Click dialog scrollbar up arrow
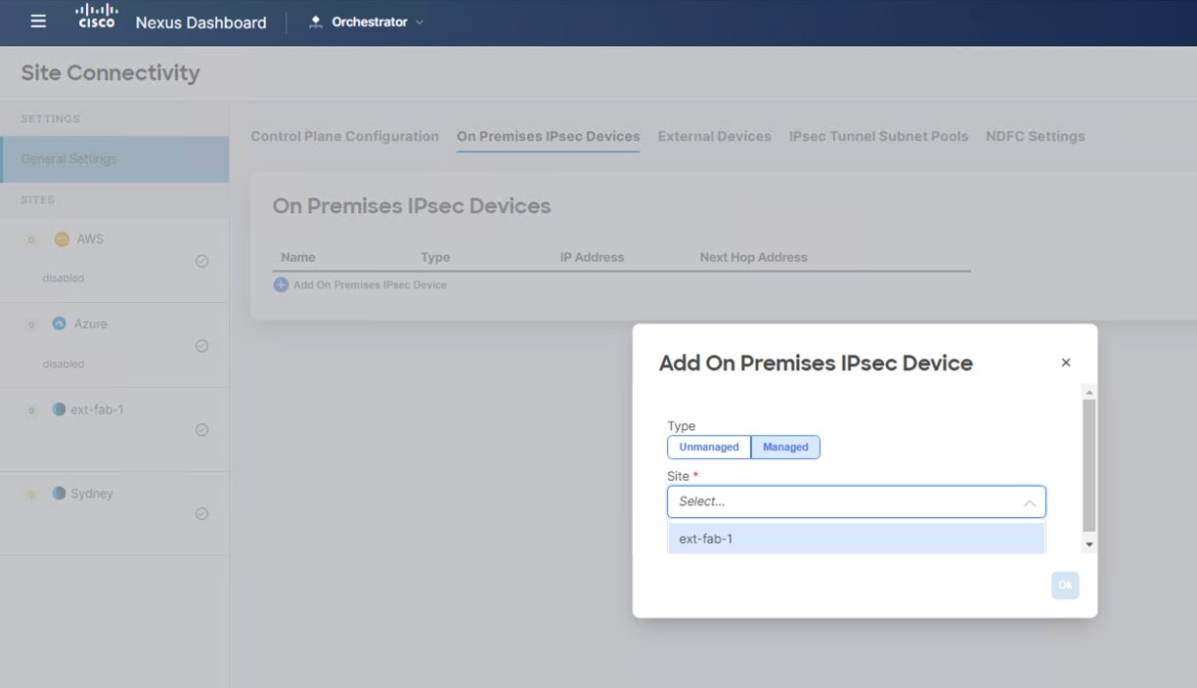Viewport: 1197px width, 688px height. coord(1089,392)
